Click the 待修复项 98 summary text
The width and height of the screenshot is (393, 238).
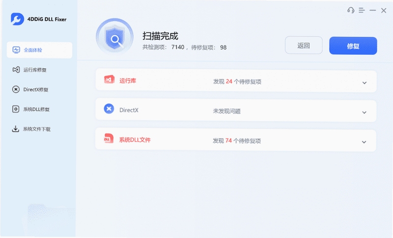pos(209,48)
